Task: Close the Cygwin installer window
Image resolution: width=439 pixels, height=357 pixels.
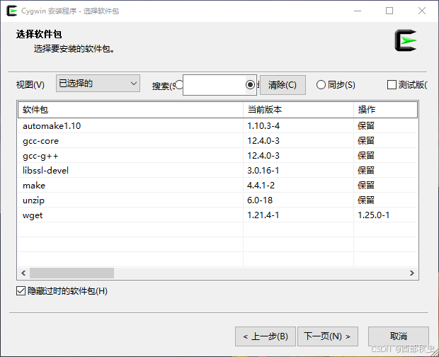Action: point(421,11)
